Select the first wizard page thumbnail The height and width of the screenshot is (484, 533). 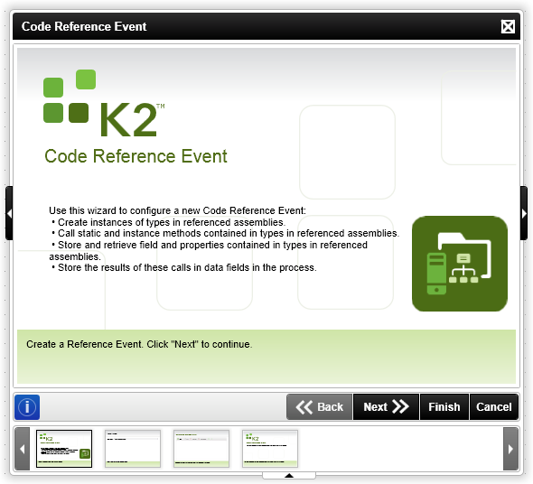coord(64,449)
